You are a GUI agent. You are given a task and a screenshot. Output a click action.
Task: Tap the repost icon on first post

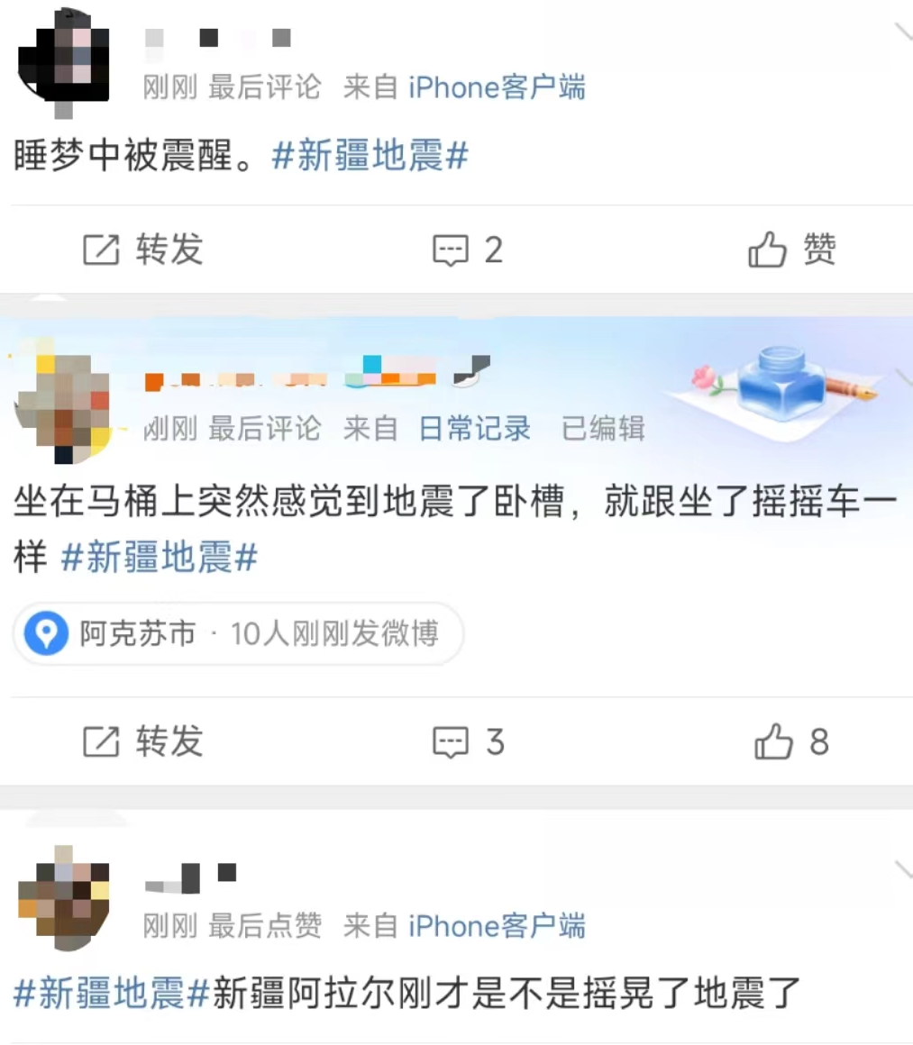click(101, 250)
